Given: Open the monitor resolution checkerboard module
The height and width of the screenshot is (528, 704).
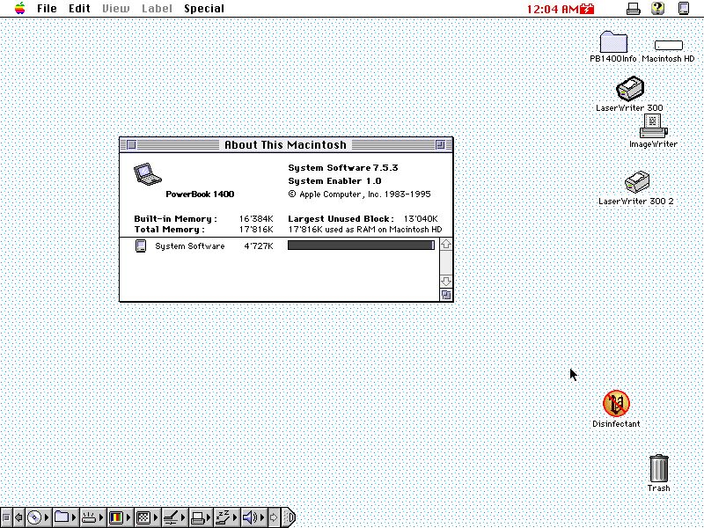Looking at the screenshot, I should point(147,517).
